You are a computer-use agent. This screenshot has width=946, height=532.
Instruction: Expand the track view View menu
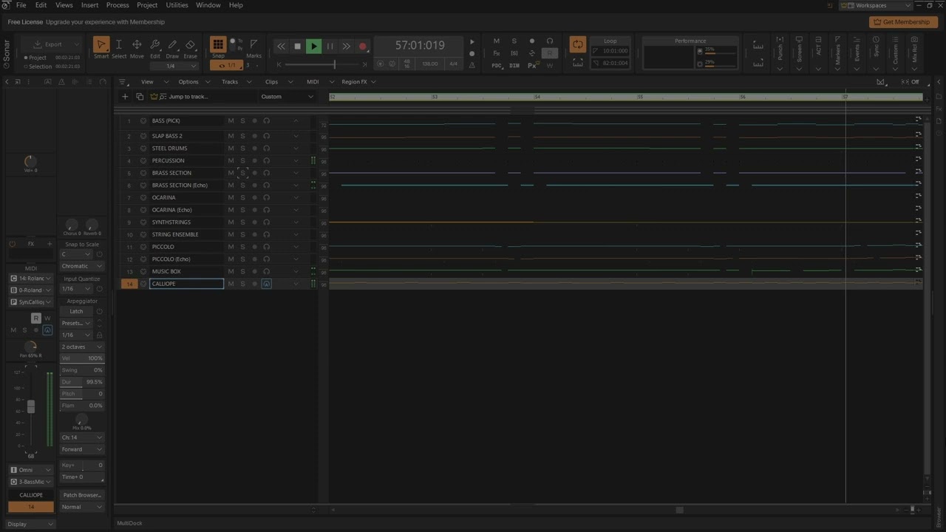154,82
